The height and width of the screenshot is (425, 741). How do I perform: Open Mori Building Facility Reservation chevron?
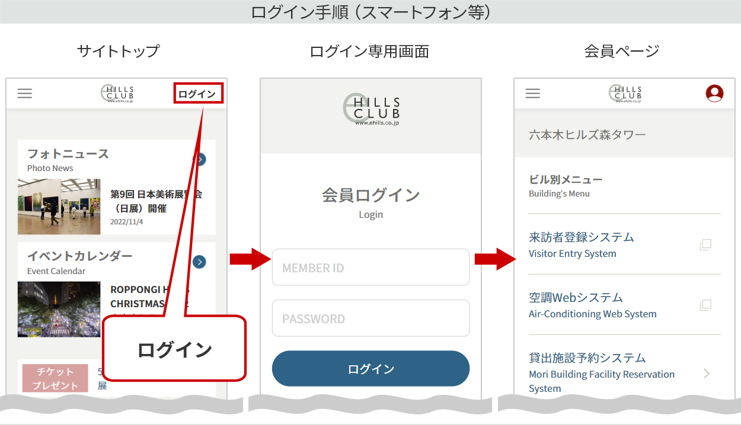[x=706, y=374]
